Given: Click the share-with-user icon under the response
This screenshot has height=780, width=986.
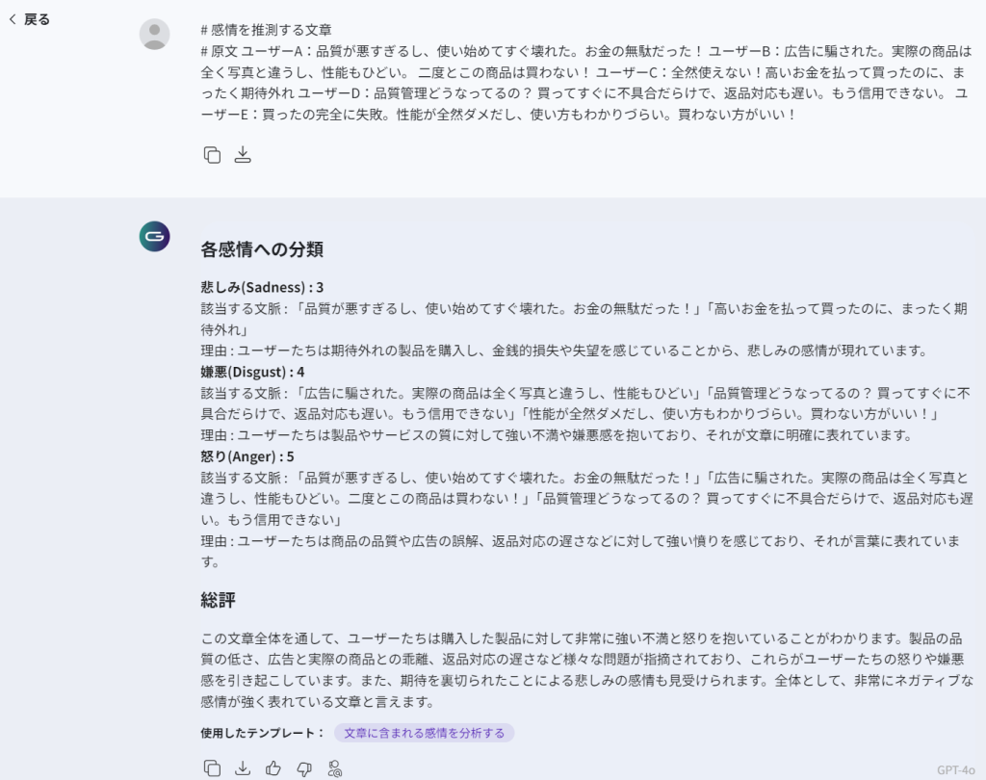Looking at the screenshot, I should coord(335,767).
